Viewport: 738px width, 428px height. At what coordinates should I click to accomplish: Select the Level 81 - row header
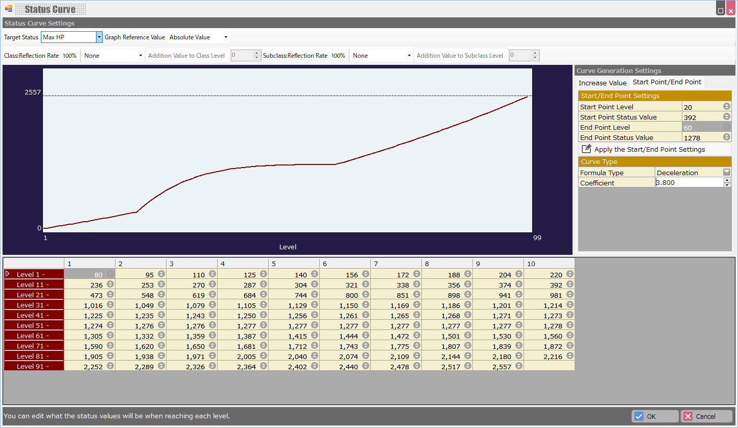point(34,356)
